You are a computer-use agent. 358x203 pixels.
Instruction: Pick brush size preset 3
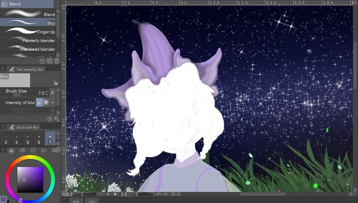(6, 140)
